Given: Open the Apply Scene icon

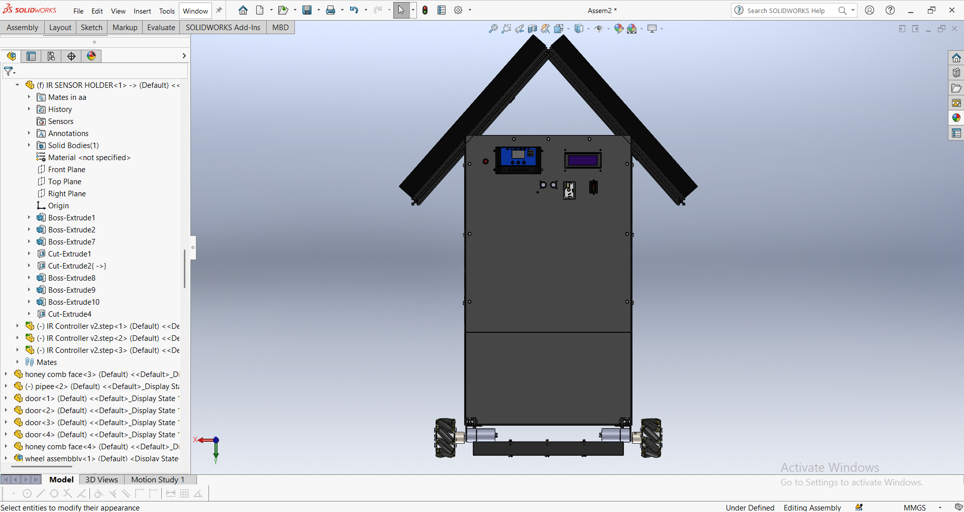Looking at the screenshot, I should [632, 29].
